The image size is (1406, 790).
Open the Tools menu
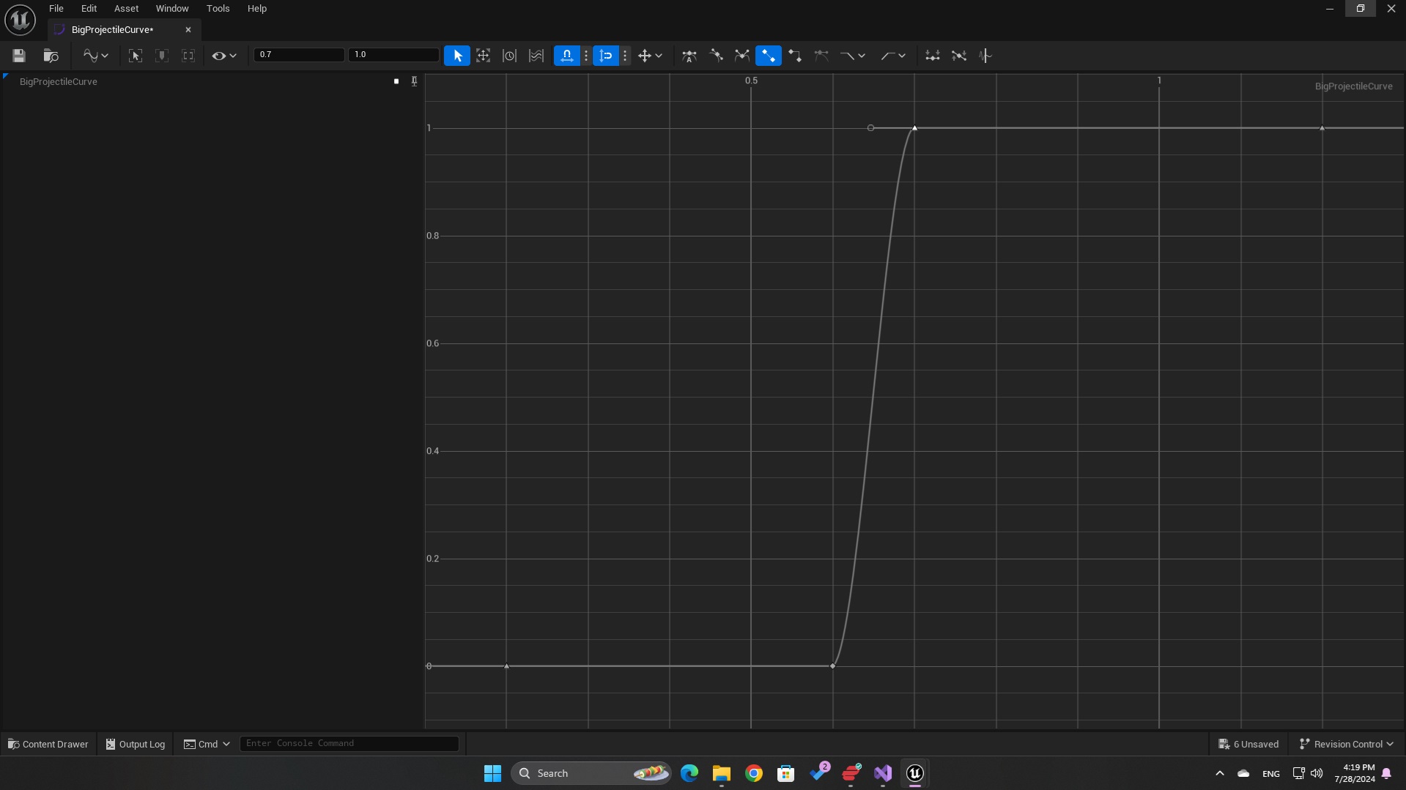click(218, 9)
